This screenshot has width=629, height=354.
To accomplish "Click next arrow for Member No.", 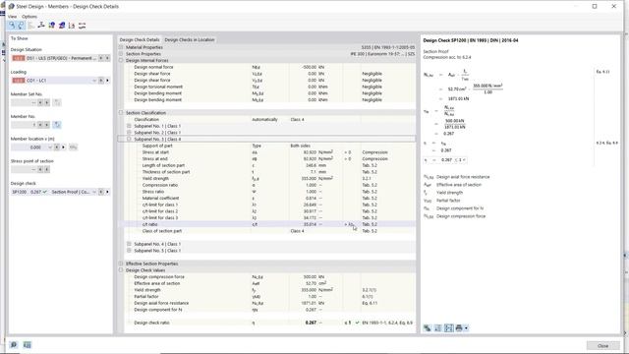I will coord(47,125).
